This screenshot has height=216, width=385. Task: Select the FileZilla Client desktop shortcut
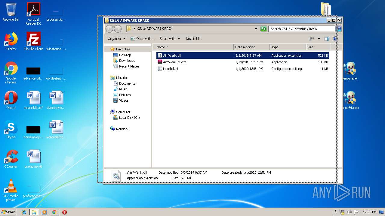coord(33,41)
